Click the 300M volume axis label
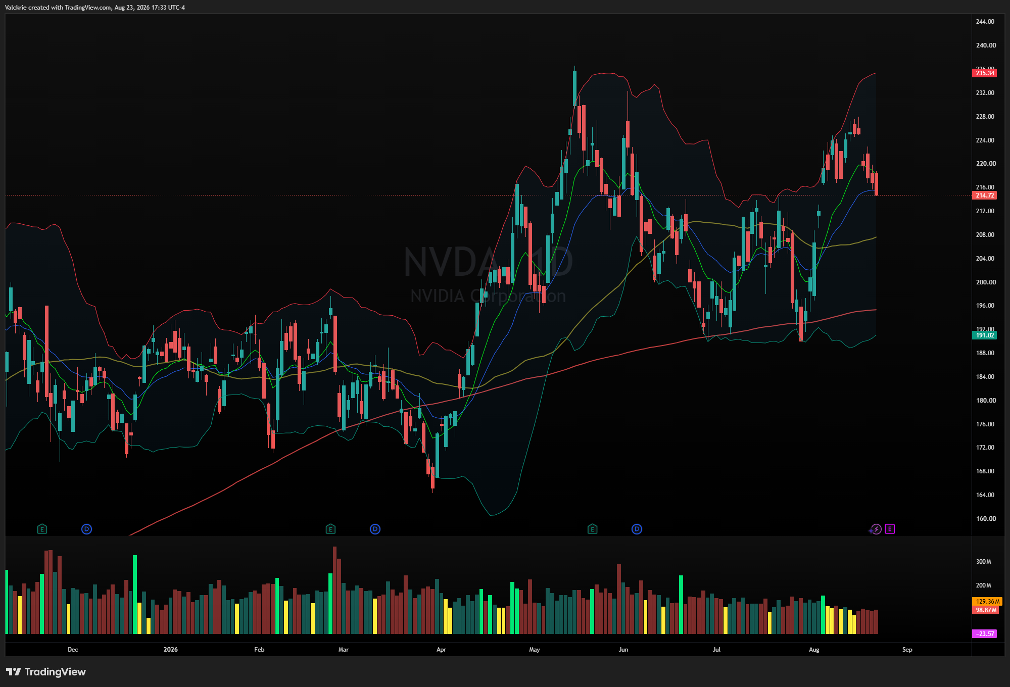 [983, 562]
